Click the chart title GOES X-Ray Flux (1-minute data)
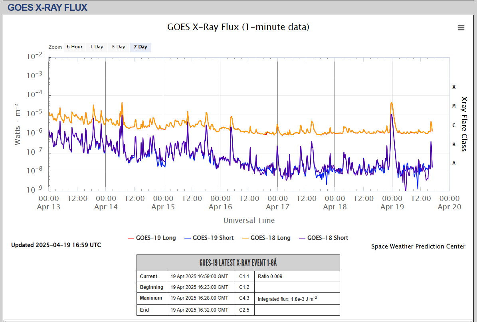This screenshot has width=477, height=322. click(x=238, y=27)
